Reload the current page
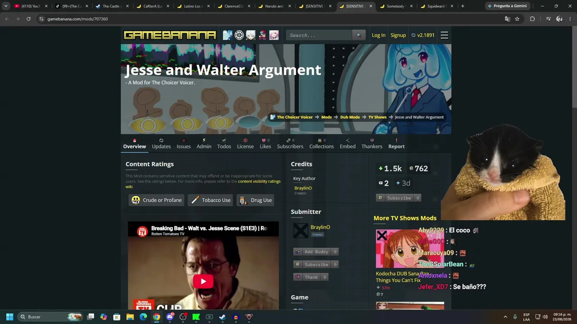The height and width of the screenshot is (324, 577). pyautogui.click(x=28, y=19)
